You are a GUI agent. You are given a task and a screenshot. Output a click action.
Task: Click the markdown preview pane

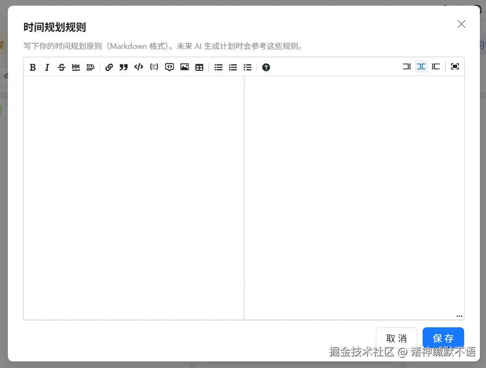pyautogui.click(x=354, y=198)
